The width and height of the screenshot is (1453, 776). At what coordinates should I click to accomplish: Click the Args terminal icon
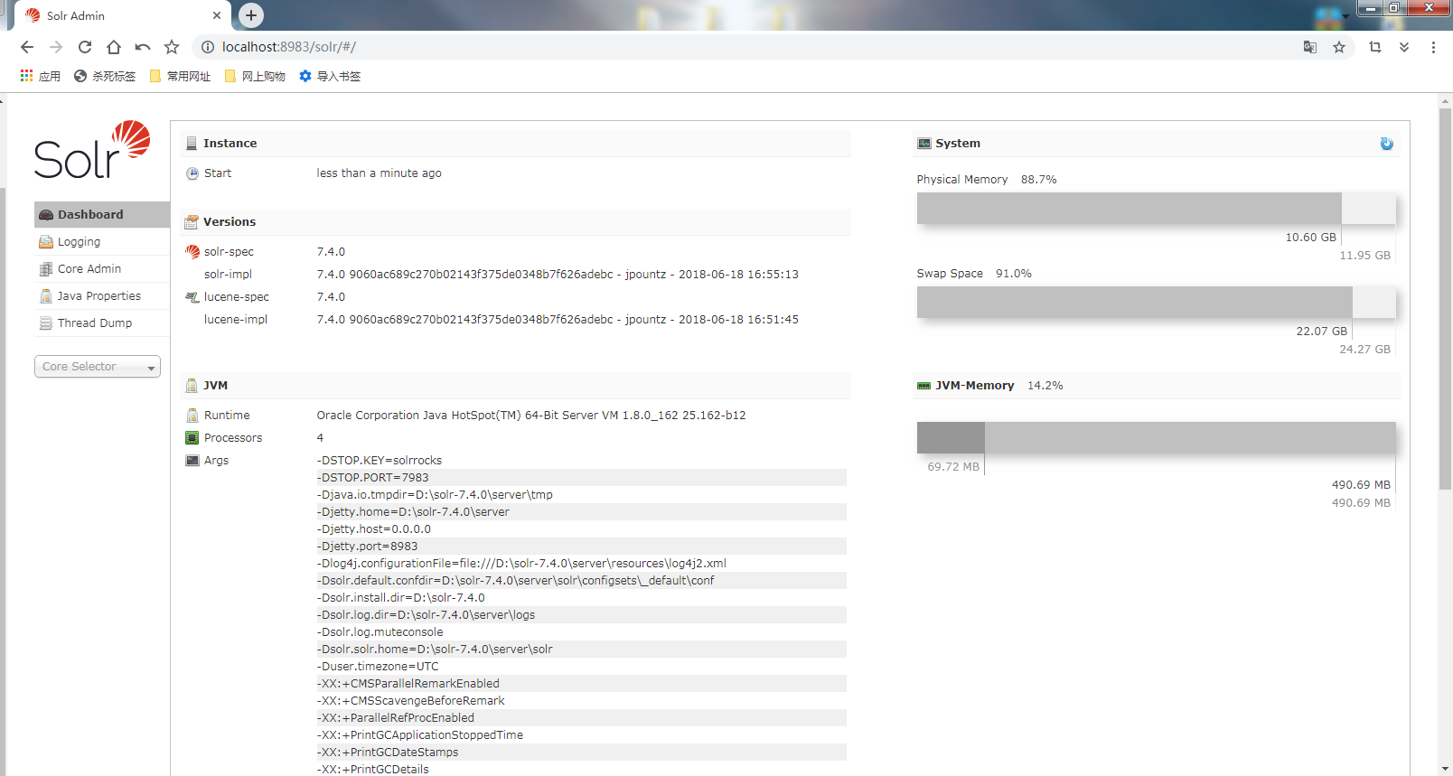tap(192, 461)
